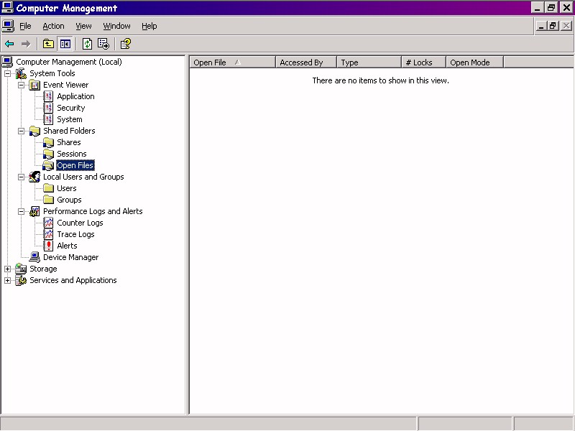Click the Performance Logs and Alerts icon

pyautogui.click(x=34, y=211)
